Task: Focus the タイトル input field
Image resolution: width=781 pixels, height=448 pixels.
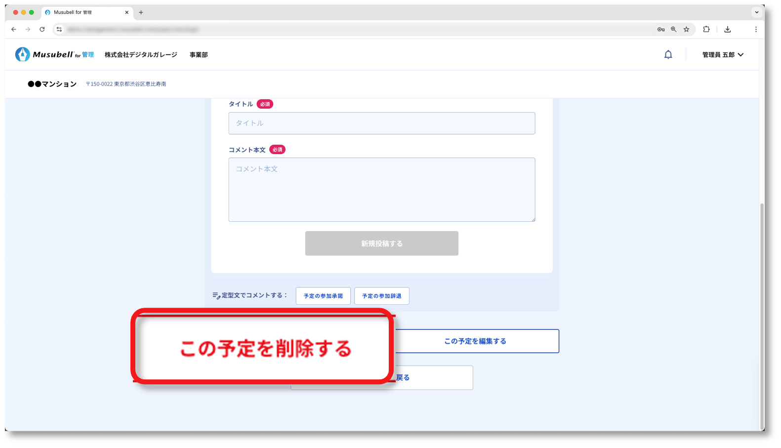Action: click(381, 123)
